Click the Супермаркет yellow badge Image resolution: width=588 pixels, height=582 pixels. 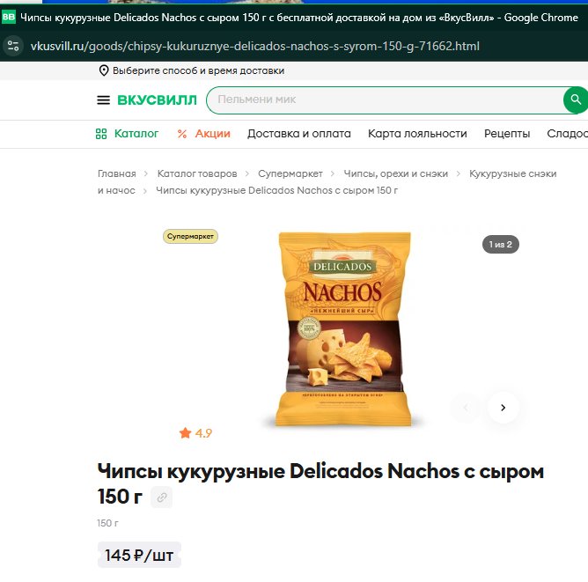point(190,236)
